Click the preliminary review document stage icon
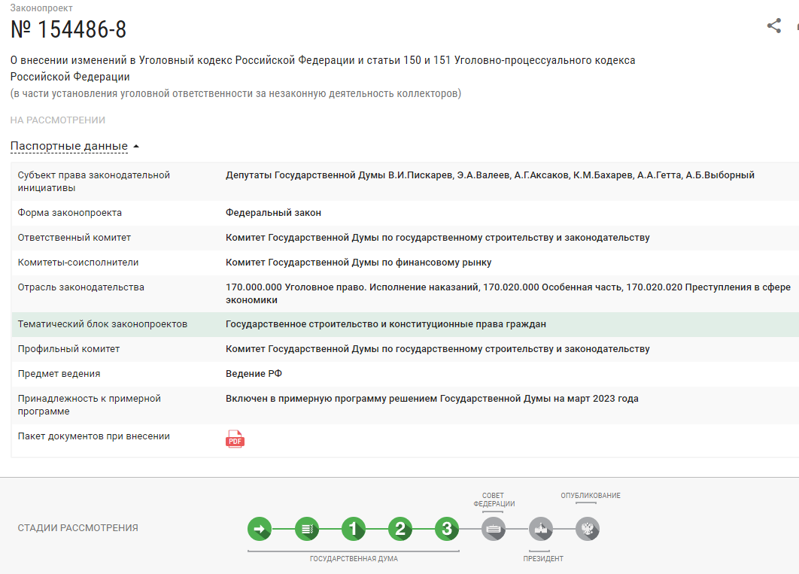Image resolution: width=799 pixels, height=574 pixels. pos(306,529)
